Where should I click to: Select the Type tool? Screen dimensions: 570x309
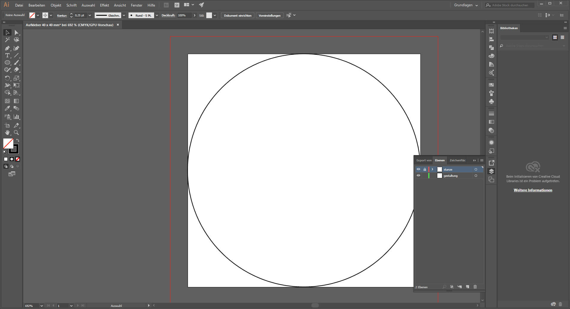[7, 56]
